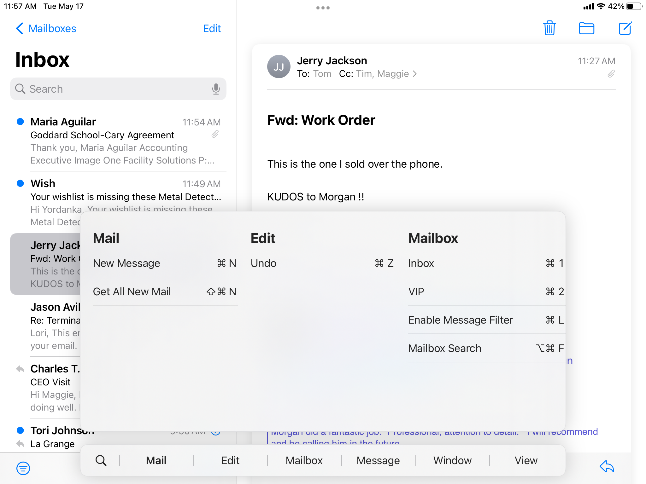Switch to the Message shortcut tab
The image size is (646, 484).
point(378,460)
